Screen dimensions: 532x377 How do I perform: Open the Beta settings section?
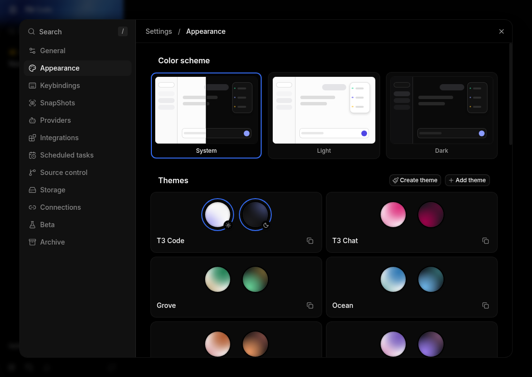(78, 225)
